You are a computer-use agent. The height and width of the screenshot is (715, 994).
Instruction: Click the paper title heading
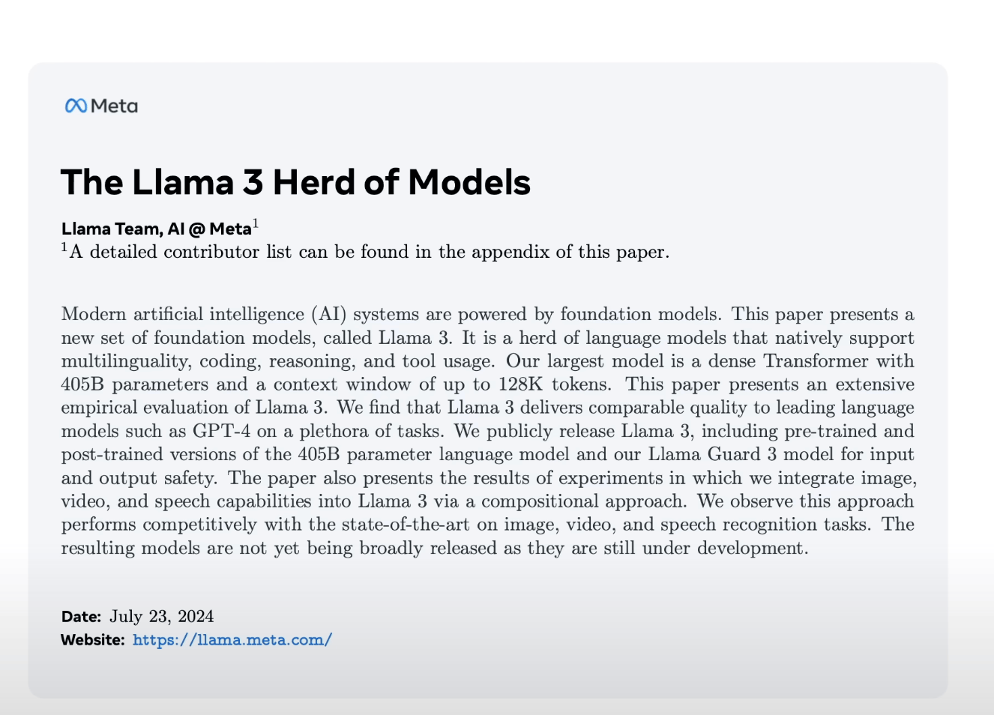[x=295, y=182]
